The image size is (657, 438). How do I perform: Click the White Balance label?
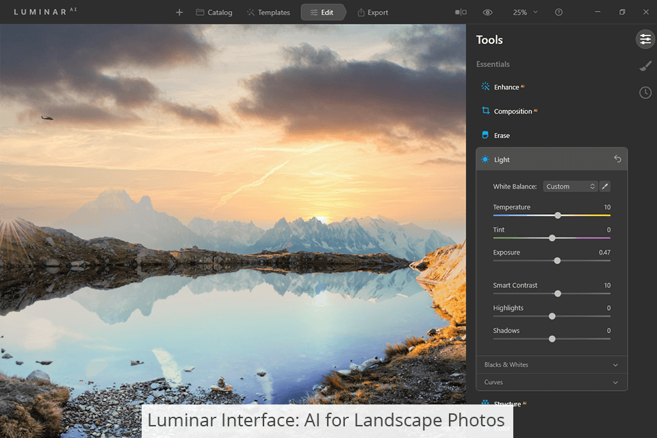(x=515, y=187)
